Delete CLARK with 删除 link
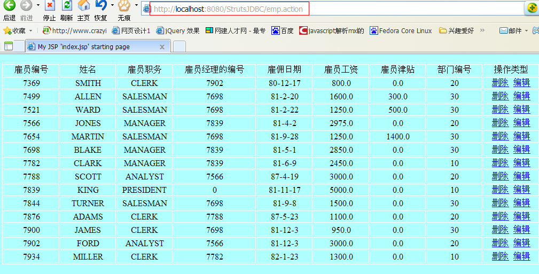The width and height of the screenshot is (539, 274). coord(500,162)
